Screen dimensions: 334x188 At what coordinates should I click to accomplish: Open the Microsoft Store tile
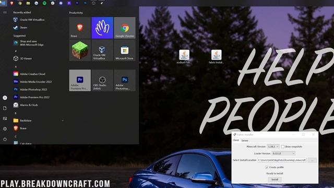125,50
